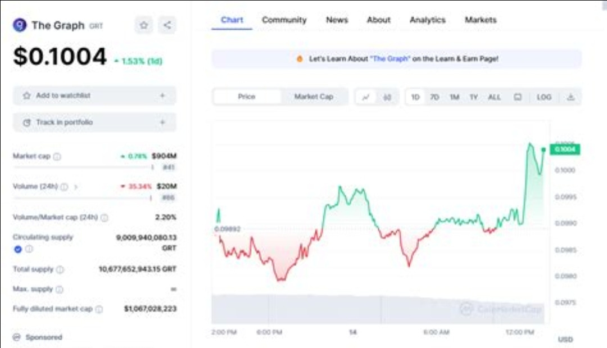The width and height of the screenshot is (607, 348).
Task: Click Volume (24h) progress bar
Action: click(x=83, y=198)
